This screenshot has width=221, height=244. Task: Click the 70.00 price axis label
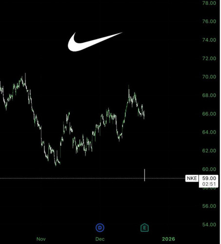coord(209,77)
